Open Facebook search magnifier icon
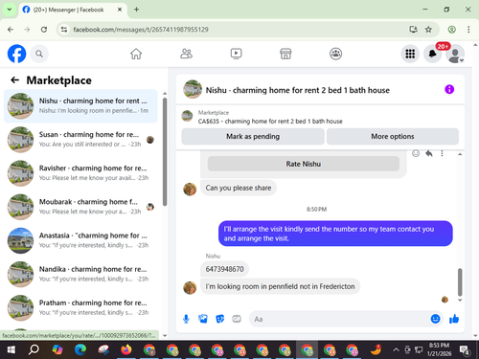The image size is (479, 359). 39,54
